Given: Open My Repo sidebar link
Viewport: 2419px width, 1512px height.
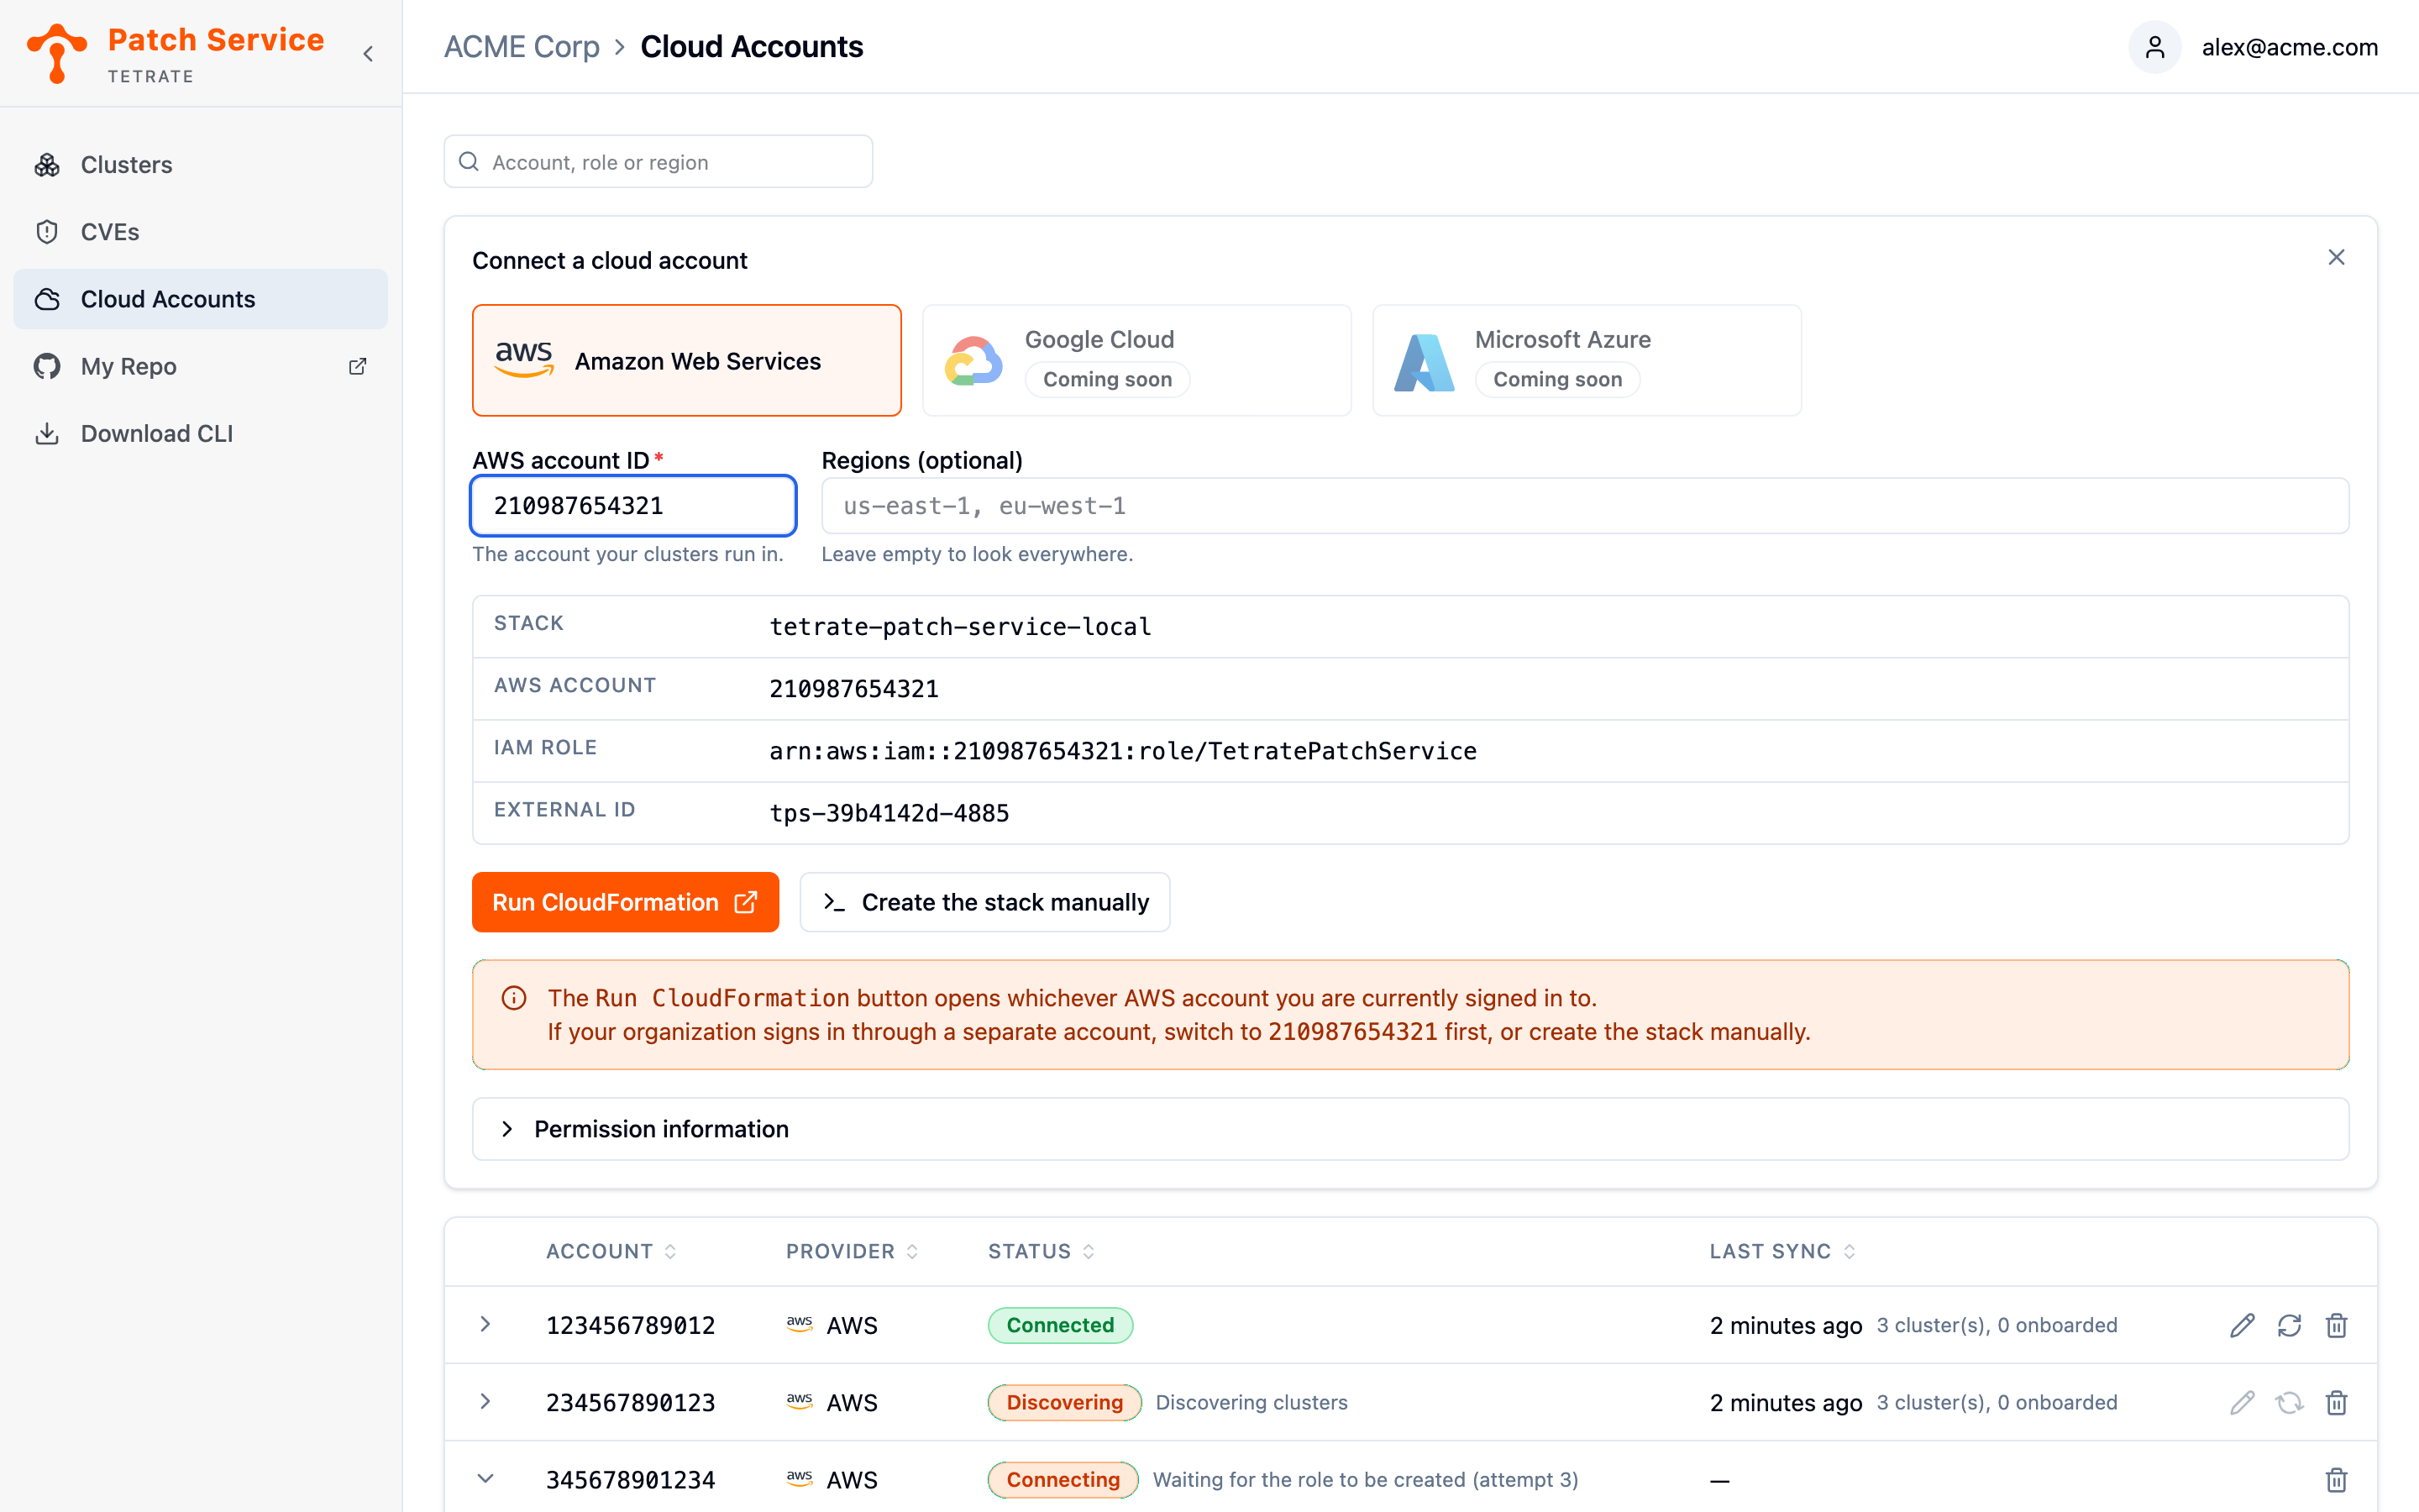Looking at the screenshot, I should (x=200, y=366).
